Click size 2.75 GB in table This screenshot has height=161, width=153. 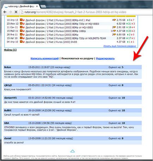click(121, 20)
